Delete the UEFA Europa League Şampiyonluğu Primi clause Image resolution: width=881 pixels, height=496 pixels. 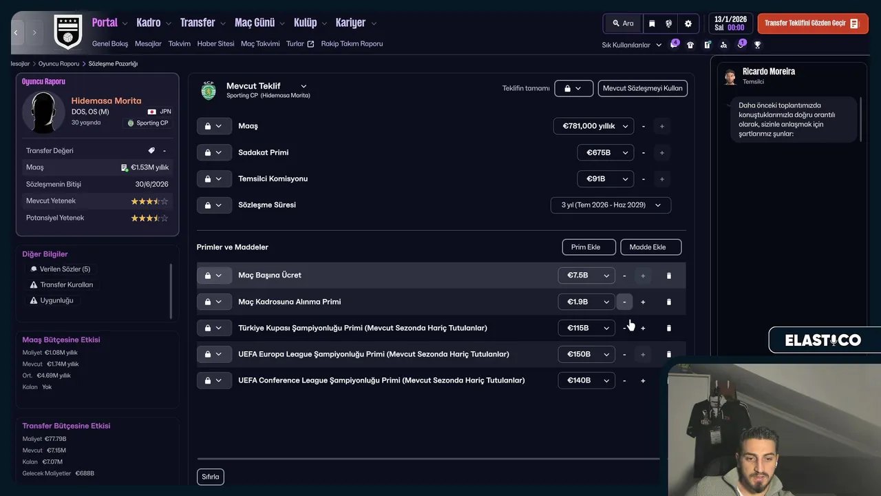tap(668, 354)
